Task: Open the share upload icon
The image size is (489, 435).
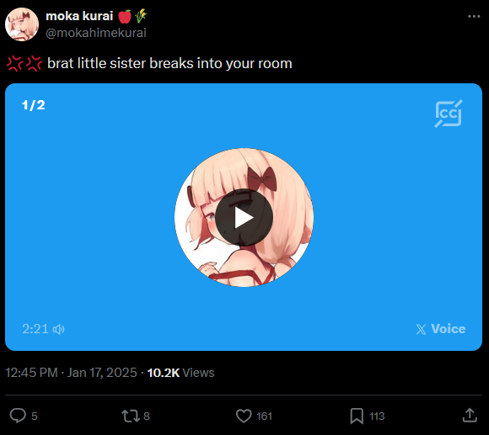Action: (x=470, y=416)
